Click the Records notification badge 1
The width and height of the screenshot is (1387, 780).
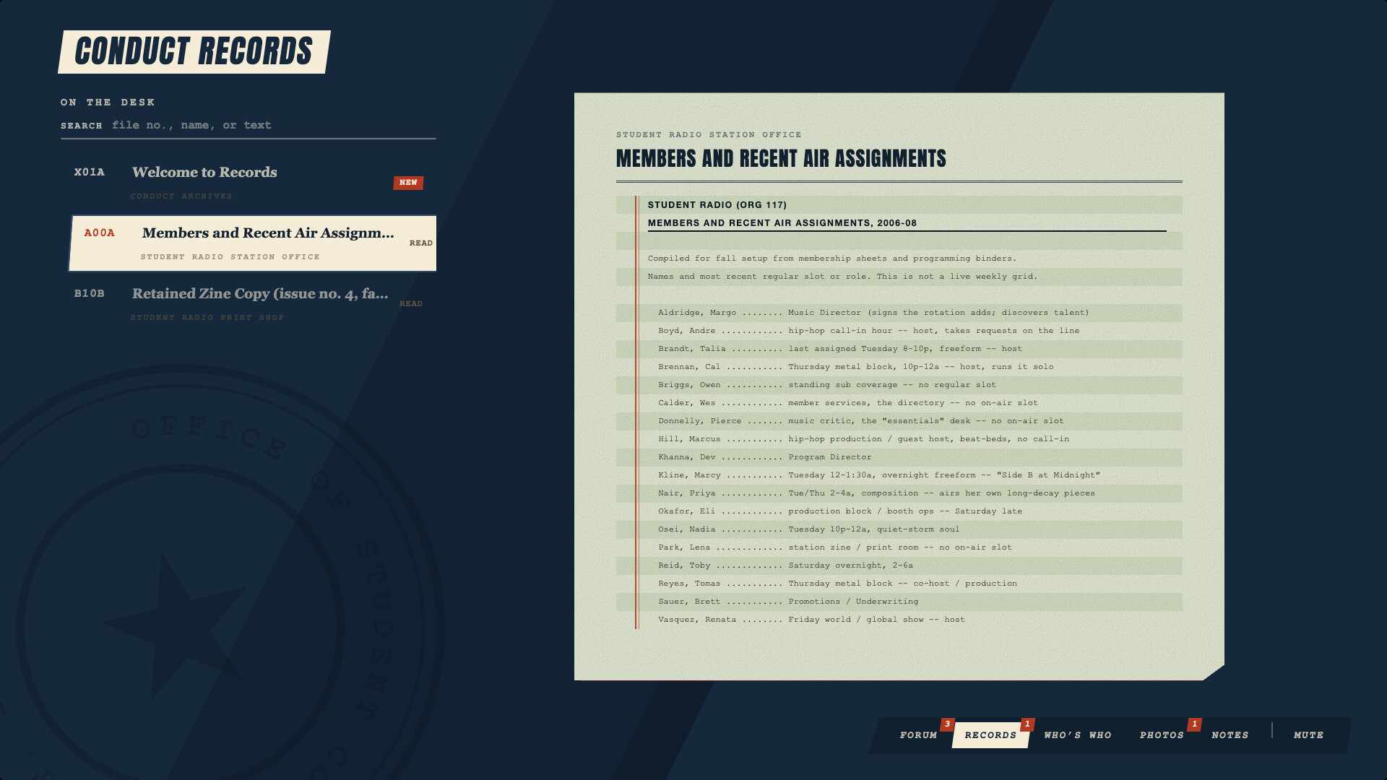click(x=1027, y=724)
